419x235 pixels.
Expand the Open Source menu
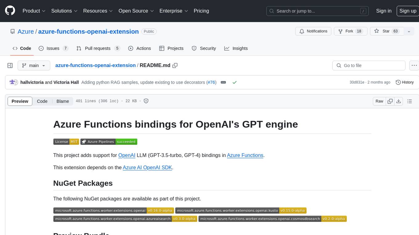[136, 11]
